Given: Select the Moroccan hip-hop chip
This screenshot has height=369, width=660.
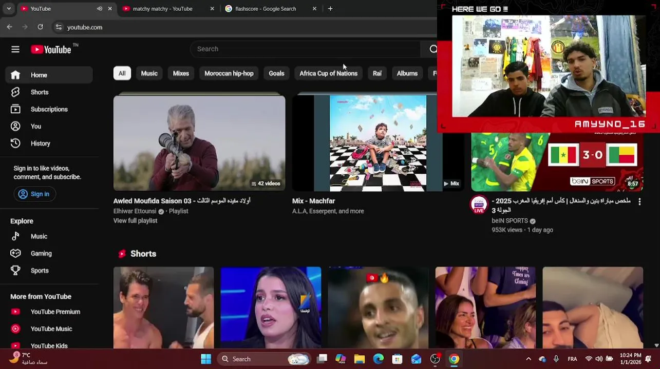Looking at the screenshot, I should pos(229,73).
